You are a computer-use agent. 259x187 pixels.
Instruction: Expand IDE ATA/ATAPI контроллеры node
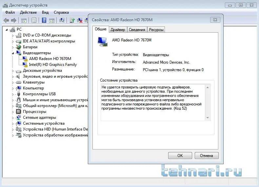click(x=13, y=41)
